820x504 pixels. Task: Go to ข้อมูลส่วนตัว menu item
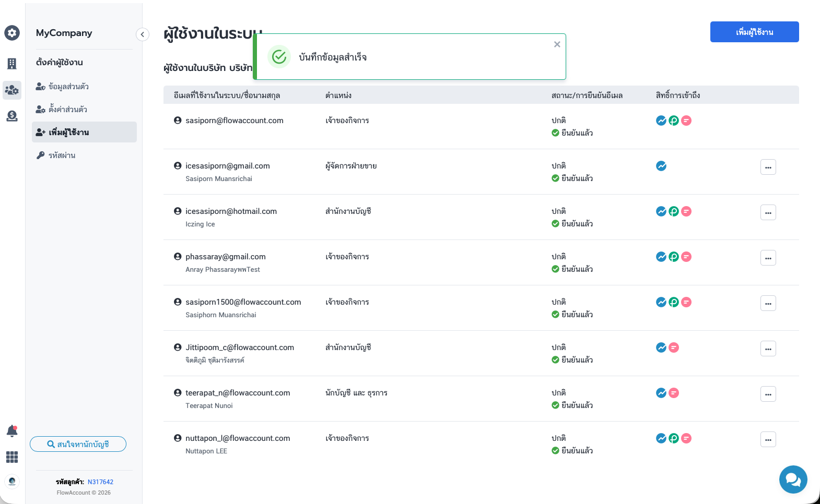tap(68, 87)
